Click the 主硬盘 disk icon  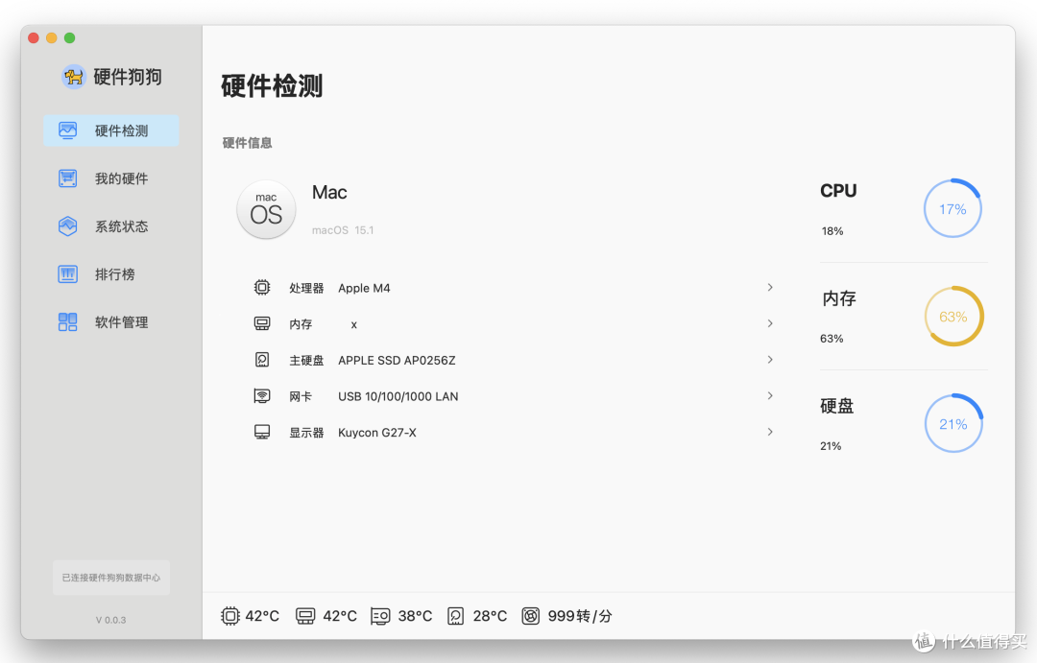click(262, 360)
